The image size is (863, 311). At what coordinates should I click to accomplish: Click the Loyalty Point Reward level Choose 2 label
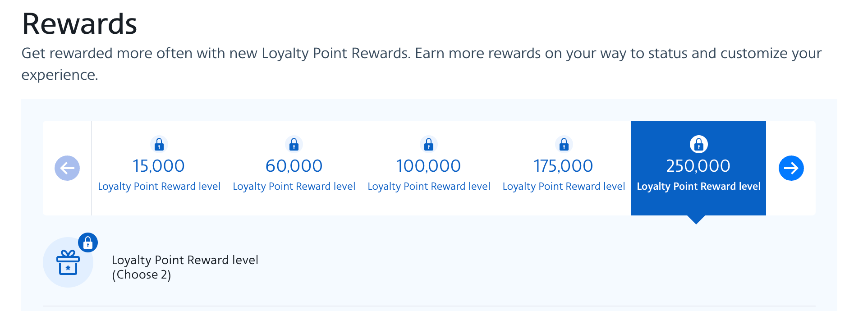[x=185, y=267]
